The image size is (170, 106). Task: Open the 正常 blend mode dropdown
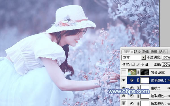point(133,57)
